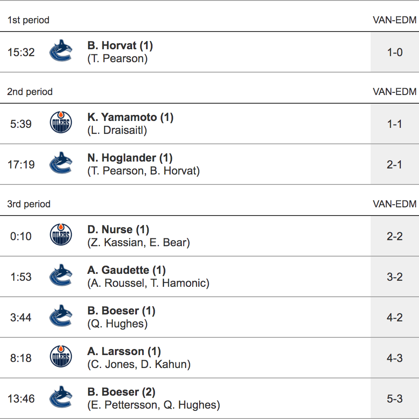This screenshot has width=419, height=419.
Task: Open B. Horvat (1) scorer name
Action: [120, 45]
